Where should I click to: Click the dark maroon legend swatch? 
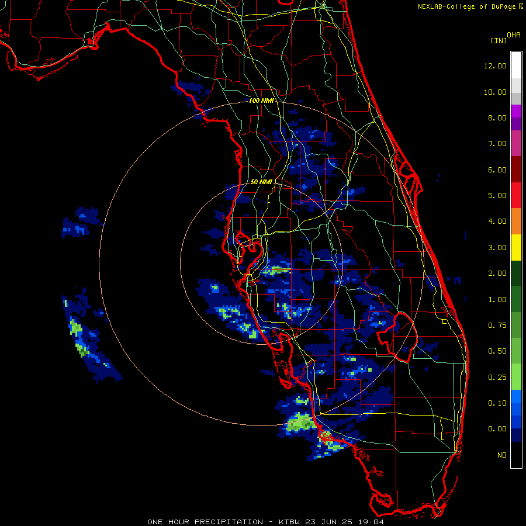click(516, 169)
